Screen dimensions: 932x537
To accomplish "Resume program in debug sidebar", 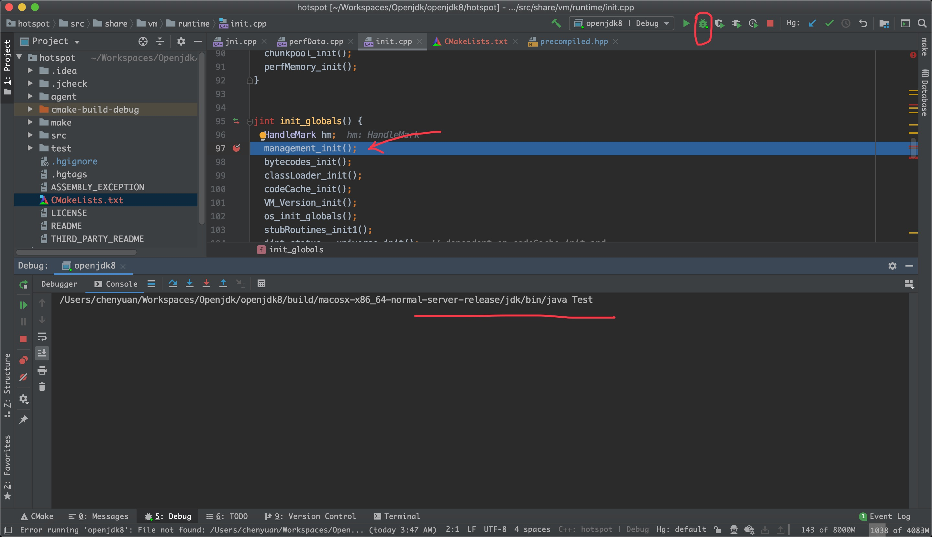I will (23, 305).
